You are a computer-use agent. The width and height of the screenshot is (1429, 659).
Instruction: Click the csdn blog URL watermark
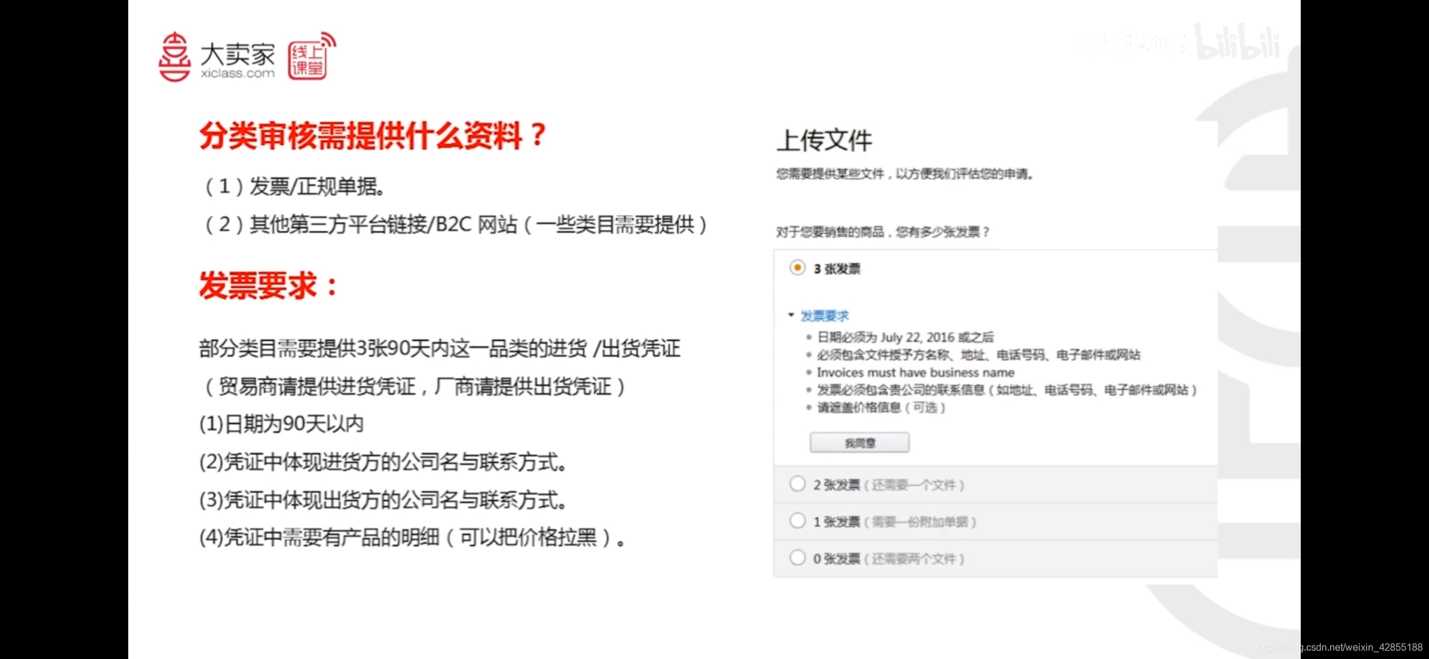click(x=1339, y=647)
